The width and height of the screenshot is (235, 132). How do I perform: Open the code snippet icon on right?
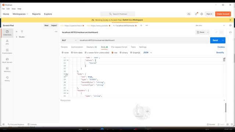click(x=230, y=32)
